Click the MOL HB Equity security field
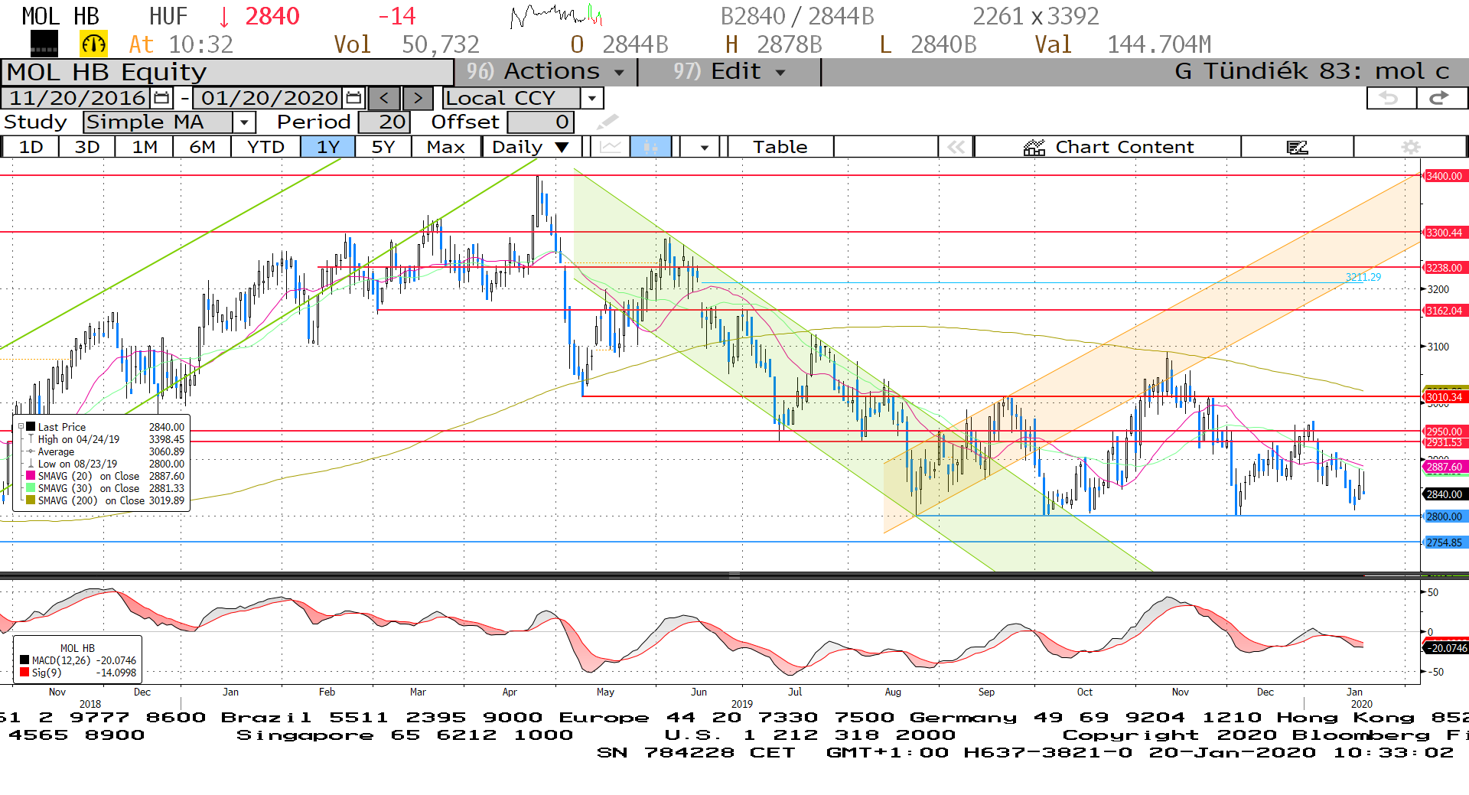The image size is (1469, 795). (x=227, y=72)
